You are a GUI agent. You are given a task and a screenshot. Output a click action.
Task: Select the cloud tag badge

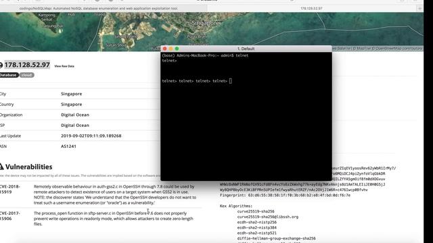tap(27, 75)
